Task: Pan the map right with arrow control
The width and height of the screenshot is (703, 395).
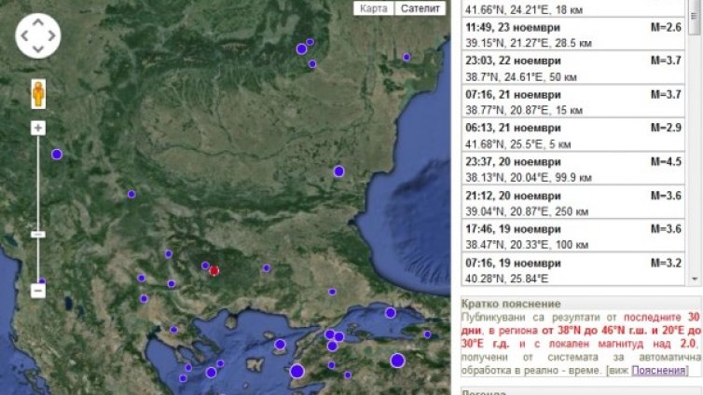Action: pyautogui.click(x=52, y=35)
